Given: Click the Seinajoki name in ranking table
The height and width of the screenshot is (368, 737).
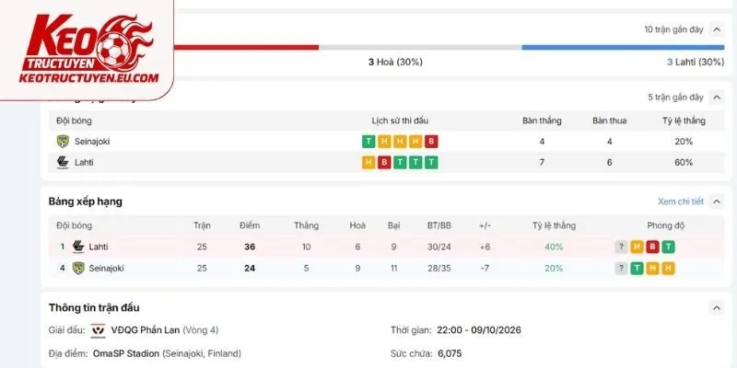Looking at the screenshot, I should point(106,268).
